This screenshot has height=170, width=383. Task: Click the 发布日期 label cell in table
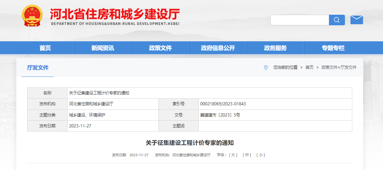pyautogui.click(x=47, y=126)
